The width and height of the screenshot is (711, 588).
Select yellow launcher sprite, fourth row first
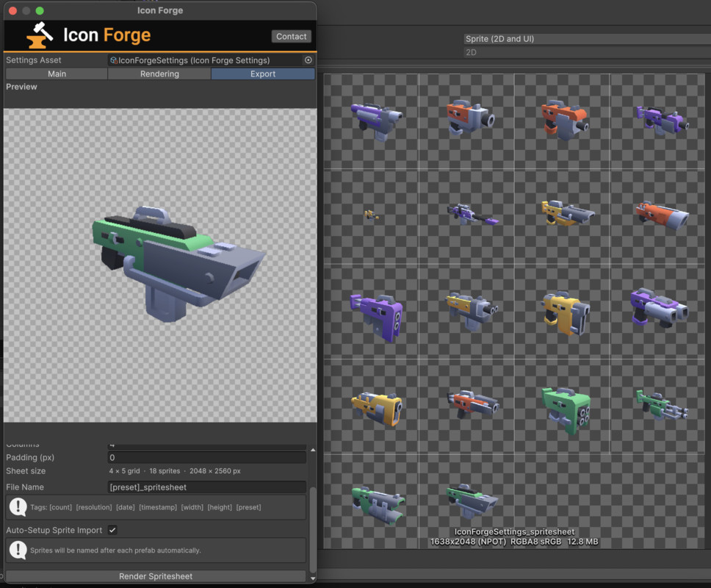click(378, 409)
